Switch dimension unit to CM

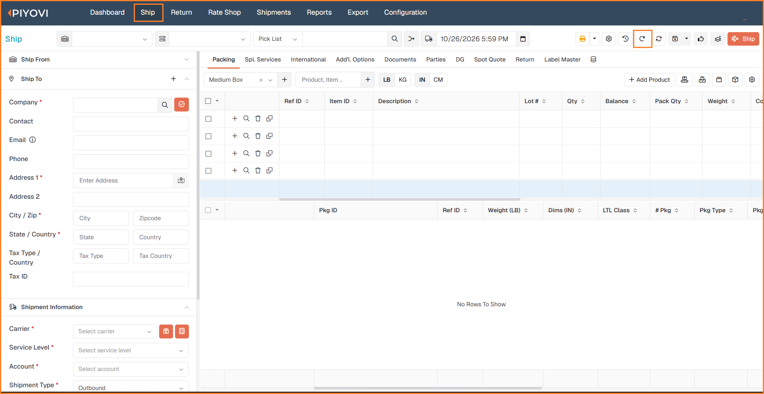[x=438, y=80]
